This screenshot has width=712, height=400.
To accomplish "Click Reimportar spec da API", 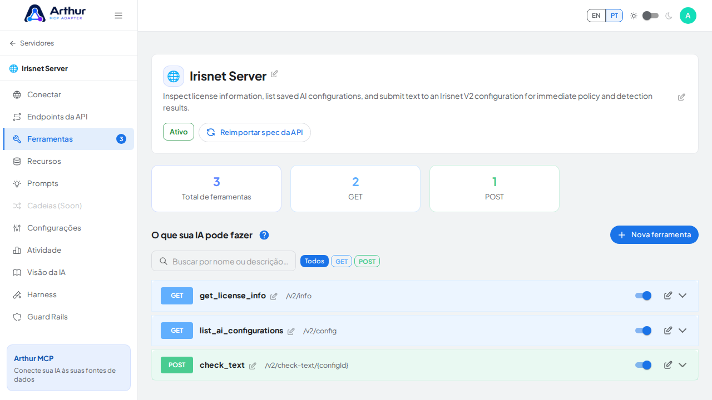I will tap(255, 132).
